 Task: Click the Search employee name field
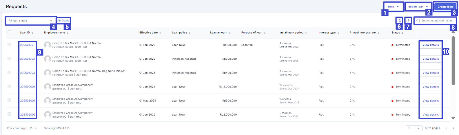(x=436, y=21)
